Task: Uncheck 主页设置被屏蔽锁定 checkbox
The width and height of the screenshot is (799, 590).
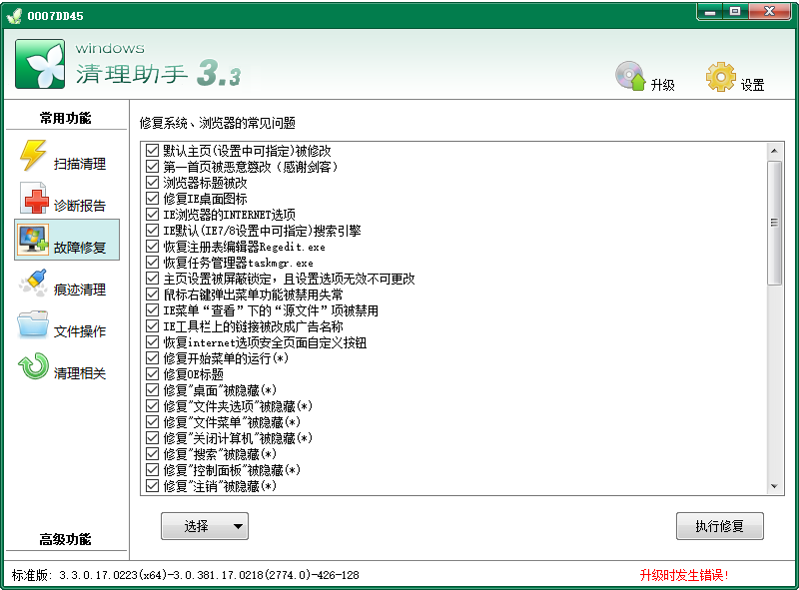Action: coord(152,279)
